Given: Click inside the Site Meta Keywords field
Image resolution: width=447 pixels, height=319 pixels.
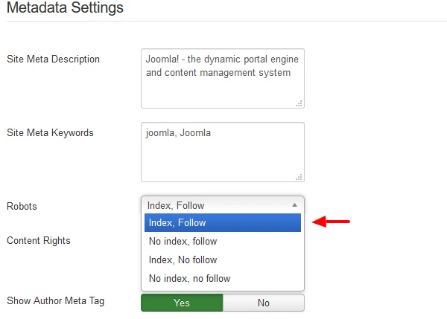Looking at the screenshot, I should point(223,152).
